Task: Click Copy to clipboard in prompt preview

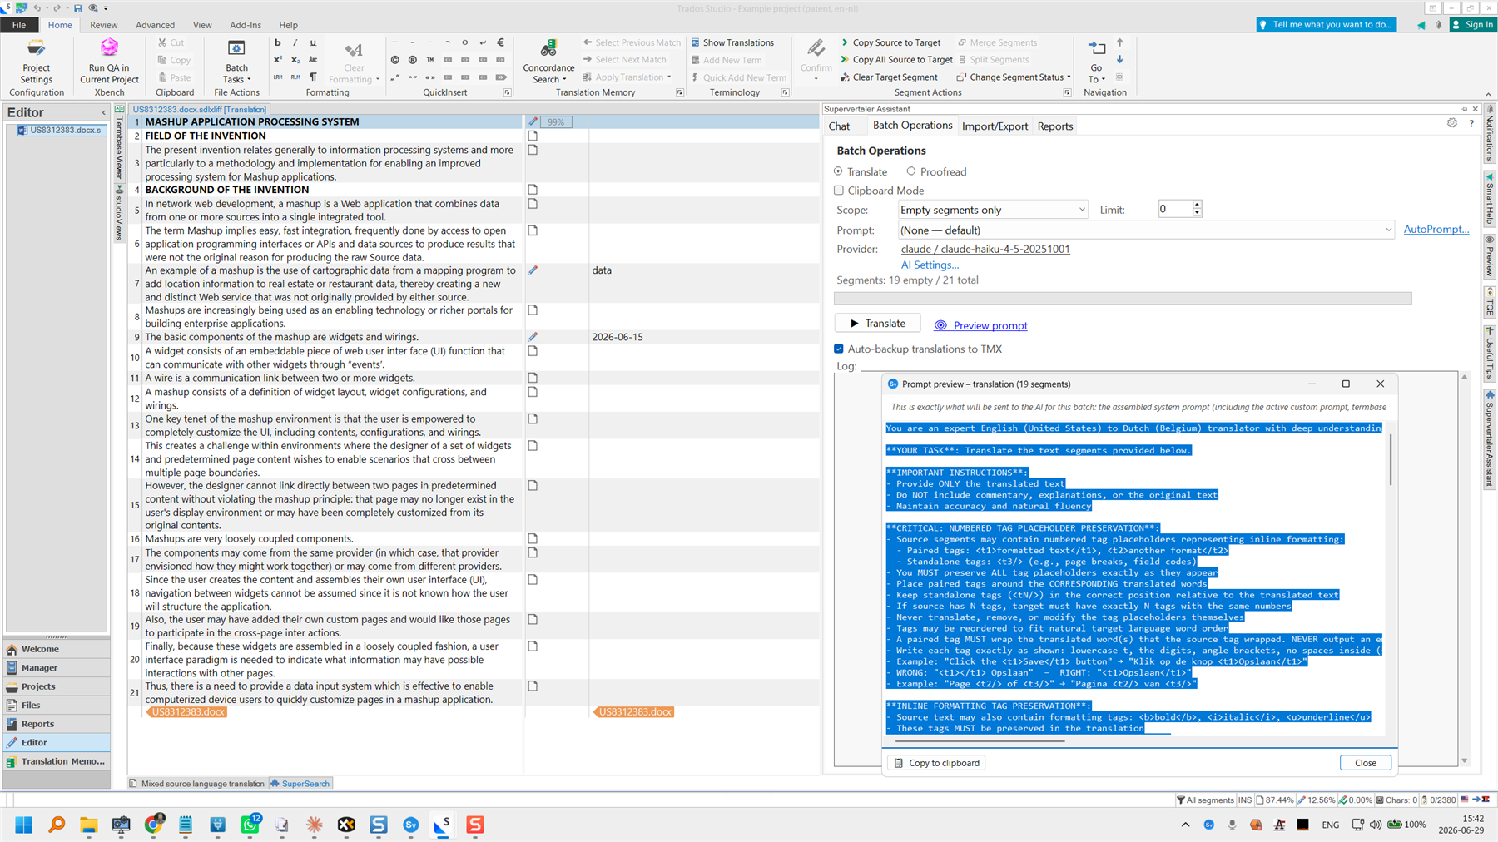Action: 937,762
